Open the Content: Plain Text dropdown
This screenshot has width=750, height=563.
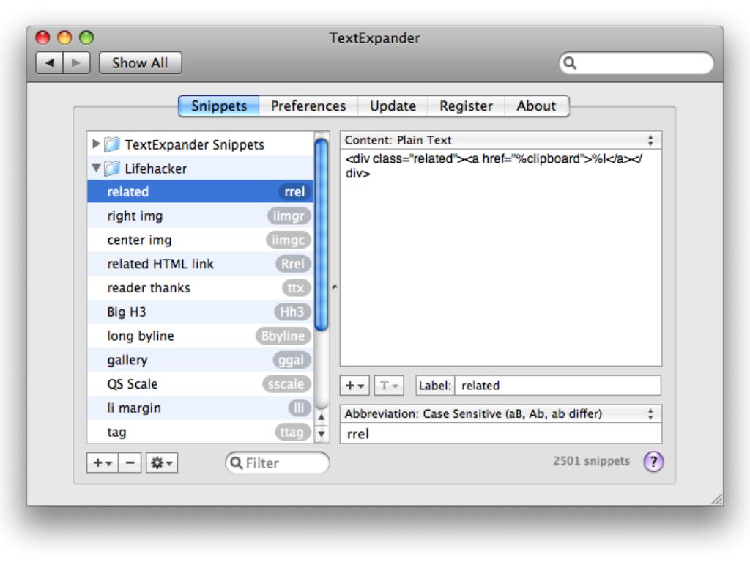(x=501, y=140)
